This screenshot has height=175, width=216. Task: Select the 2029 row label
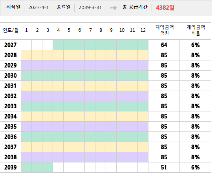point(11,66)
